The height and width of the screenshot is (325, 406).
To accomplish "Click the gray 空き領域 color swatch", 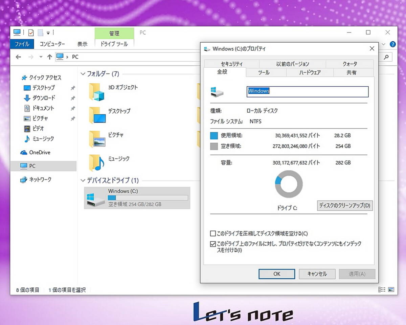I will [214, 146].
